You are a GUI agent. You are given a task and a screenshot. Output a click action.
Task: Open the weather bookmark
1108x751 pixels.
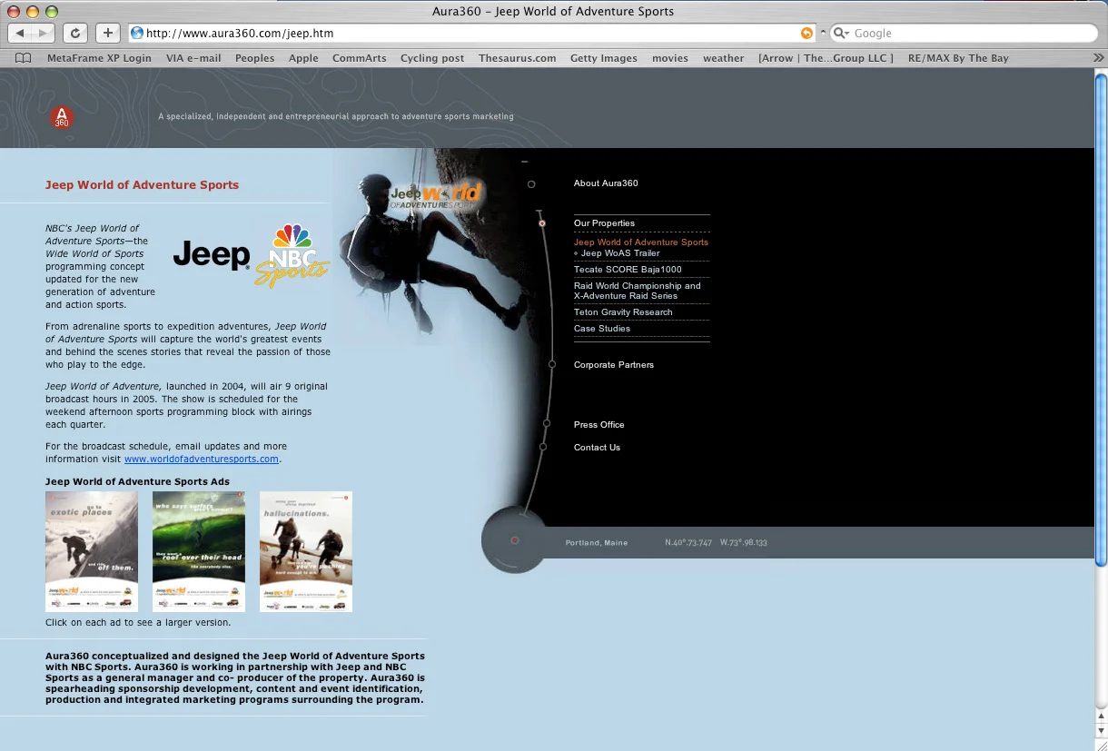(723, 58)
